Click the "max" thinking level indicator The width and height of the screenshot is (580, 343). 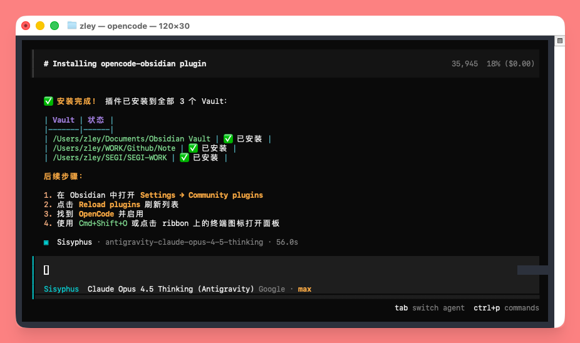[304, 289]
